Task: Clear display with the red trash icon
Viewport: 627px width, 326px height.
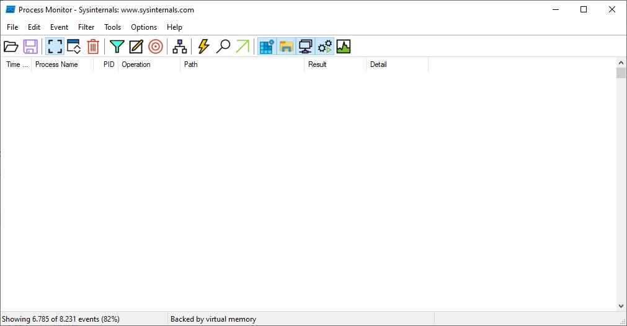Action: (93, 46)
